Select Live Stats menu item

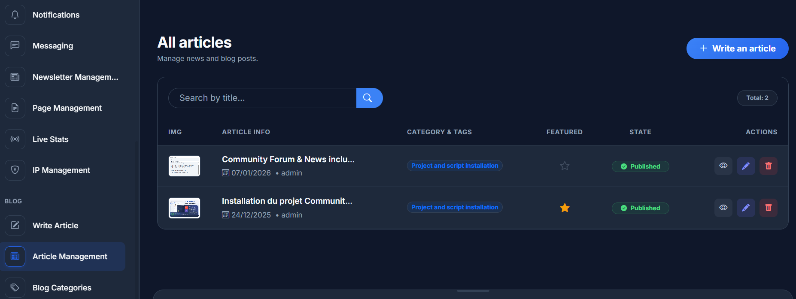click(x=51, y=139)
